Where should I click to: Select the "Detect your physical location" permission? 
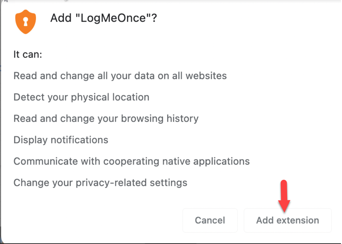[81, 97]
